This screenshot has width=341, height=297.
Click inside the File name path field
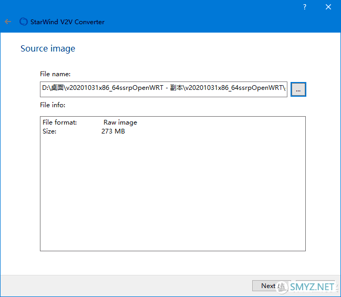pyautogui.click(x=163, y=89)
